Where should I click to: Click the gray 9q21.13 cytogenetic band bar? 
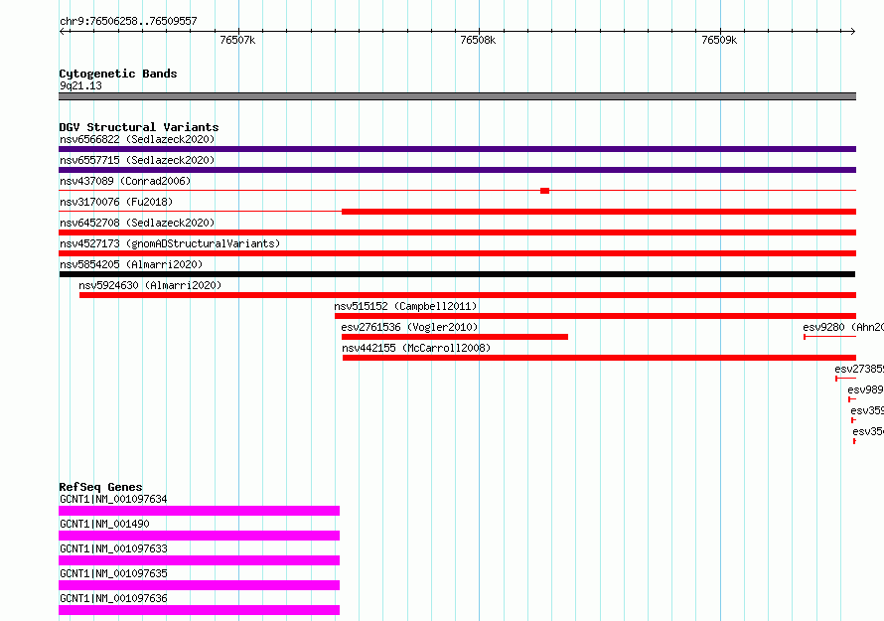pos(457,96)
